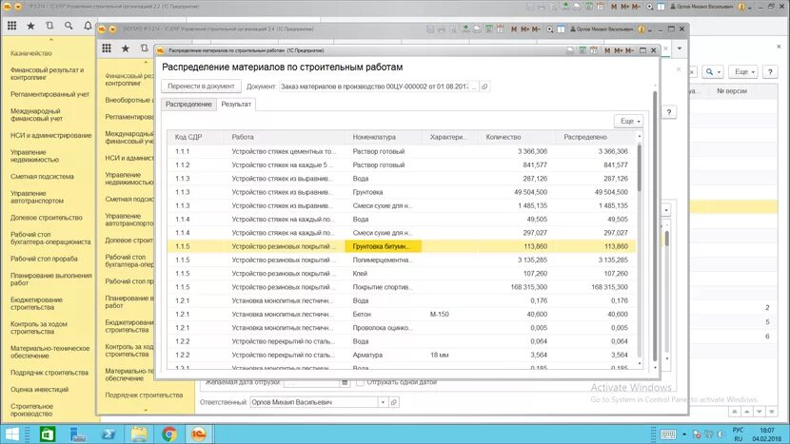
Task: Select the 'Арматура' nomenclature cell
Action: pos(383,355)
